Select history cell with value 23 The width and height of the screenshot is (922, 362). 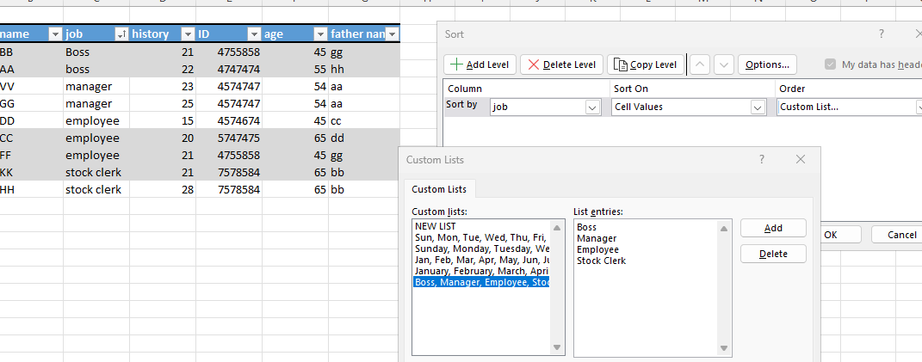[x=163, y=86]
